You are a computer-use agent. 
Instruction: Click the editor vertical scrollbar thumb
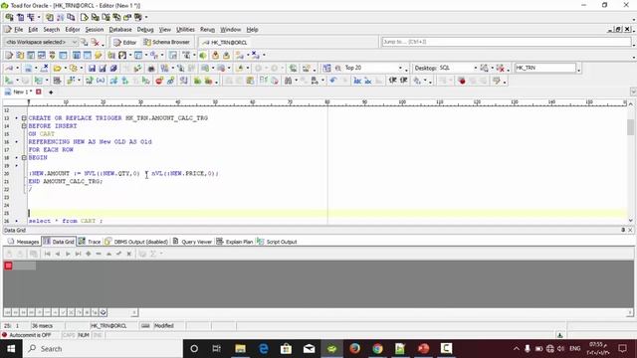click(630, 127)
